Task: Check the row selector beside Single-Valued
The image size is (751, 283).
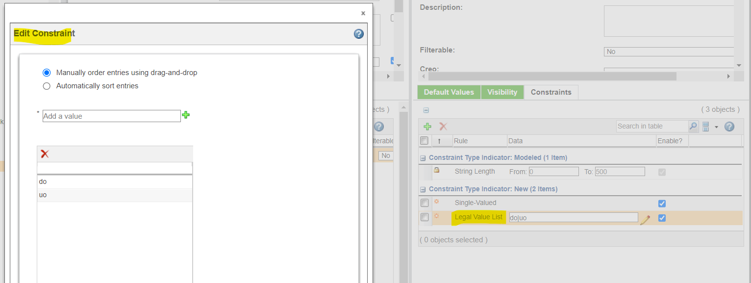Action: click(424, 203)
